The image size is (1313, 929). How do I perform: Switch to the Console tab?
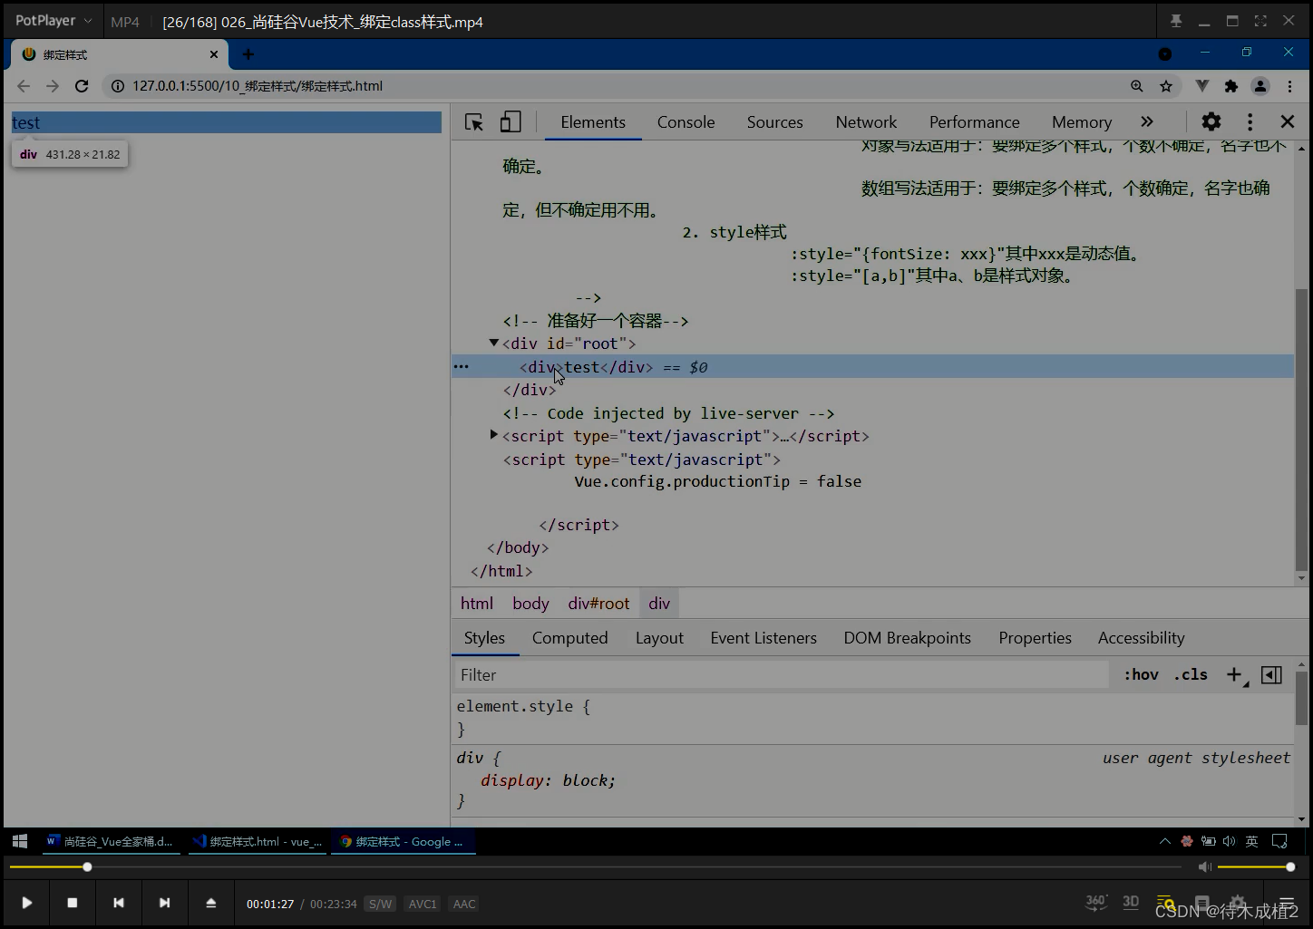[686, 122]
